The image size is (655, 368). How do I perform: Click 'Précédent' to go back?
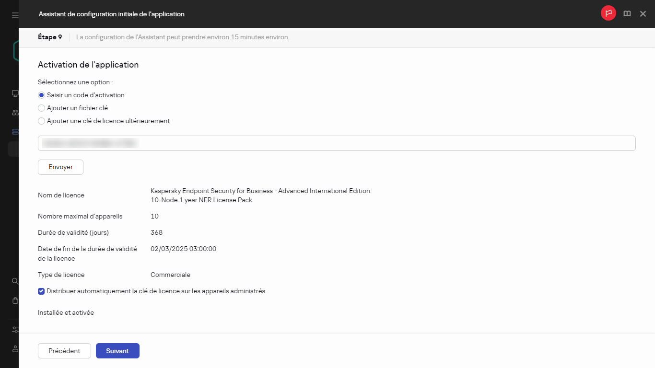click(x=64, y=350)
